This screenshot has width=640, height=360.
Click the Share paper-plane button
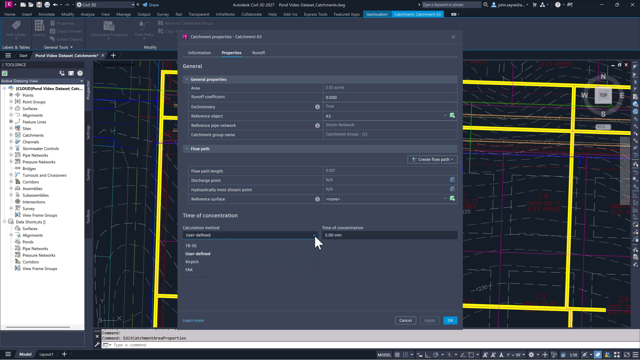150,5
